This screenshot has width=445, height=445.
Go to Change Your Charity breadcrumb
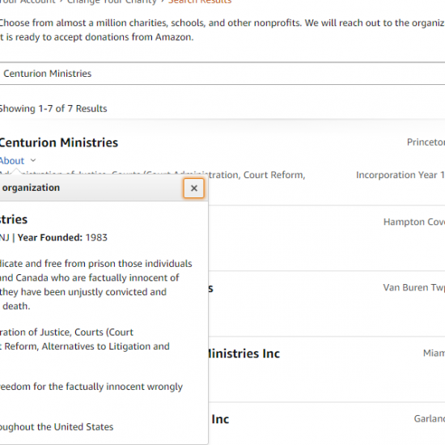[112, 2]
